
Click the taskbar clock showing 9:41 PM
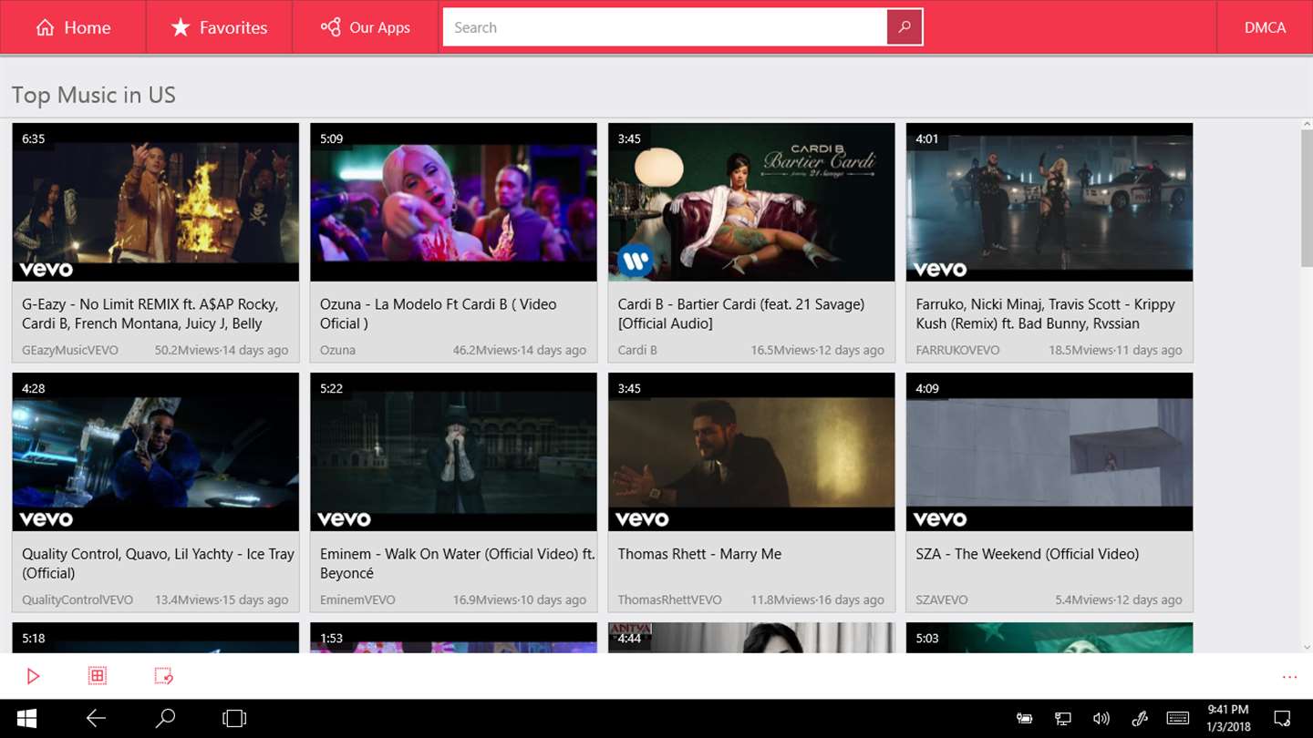[1227, 718]
